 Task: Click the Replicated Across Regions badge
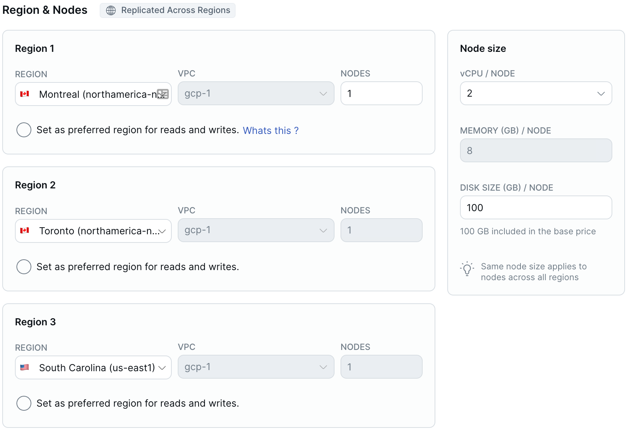click(167, 10)
